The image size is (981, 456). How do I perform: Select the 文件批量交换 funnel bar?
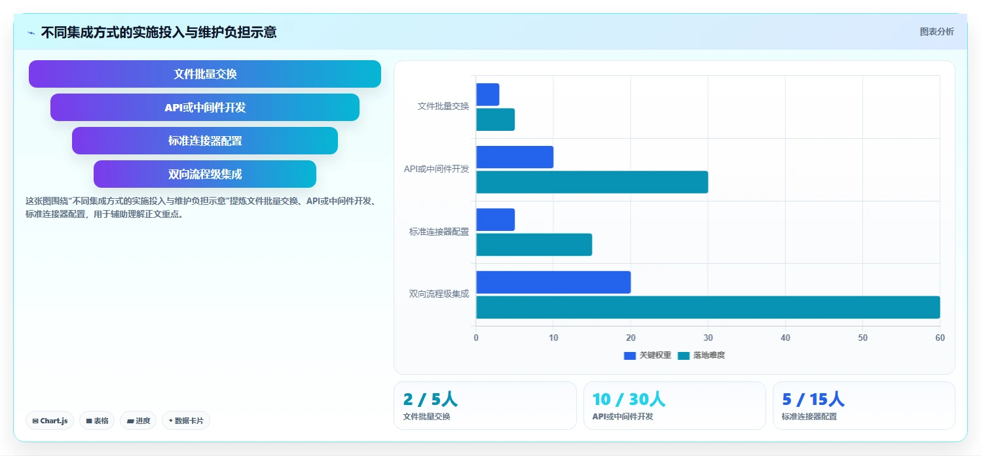coord(205,74)
